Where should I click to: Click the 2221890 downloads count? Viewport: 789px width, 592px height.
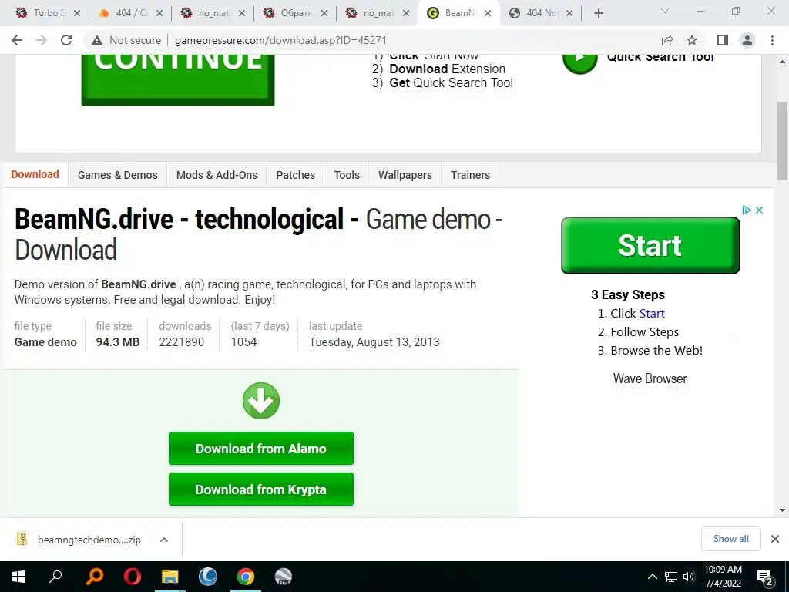pyautogui.click(x=182, y=341)
